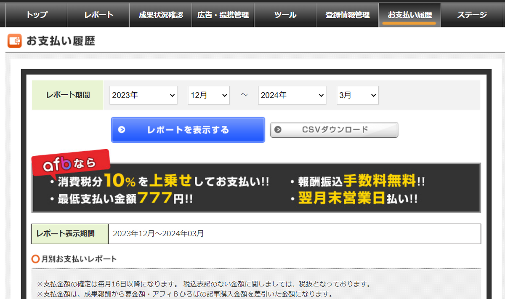
Task: Click the arrow icon inside CSVダウンロード button
Action: point(279,130)
